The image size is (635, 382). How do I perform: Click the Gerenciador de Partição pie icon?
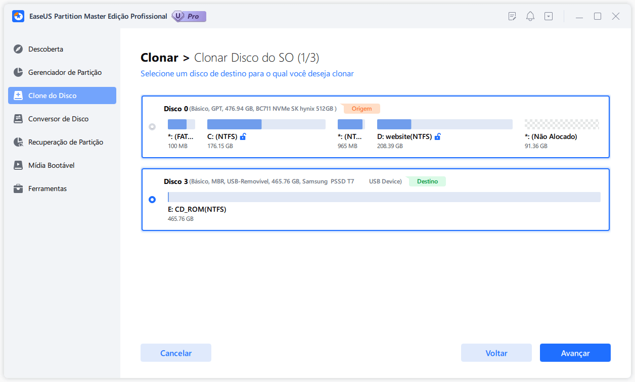coord(18,72)
